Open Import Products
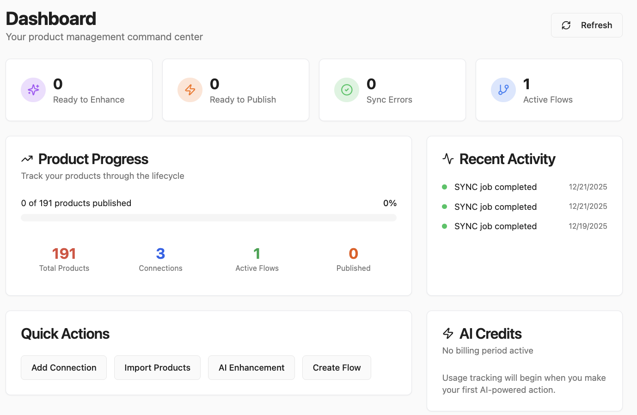 [x=157, y=367]
